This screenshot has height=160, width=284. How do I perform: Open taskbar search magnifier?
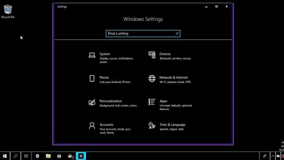click(x=16, y=156)
